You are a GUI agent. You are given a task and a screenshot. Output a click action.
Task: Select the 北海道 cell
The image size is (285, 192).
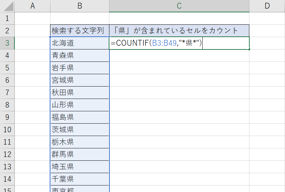tap(80, 43)
